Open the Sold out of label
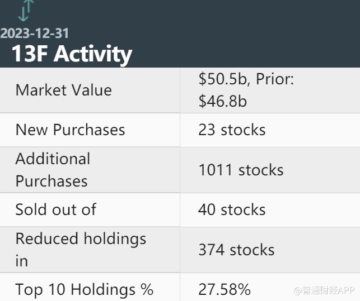The image size is (360, 301). 55,209
